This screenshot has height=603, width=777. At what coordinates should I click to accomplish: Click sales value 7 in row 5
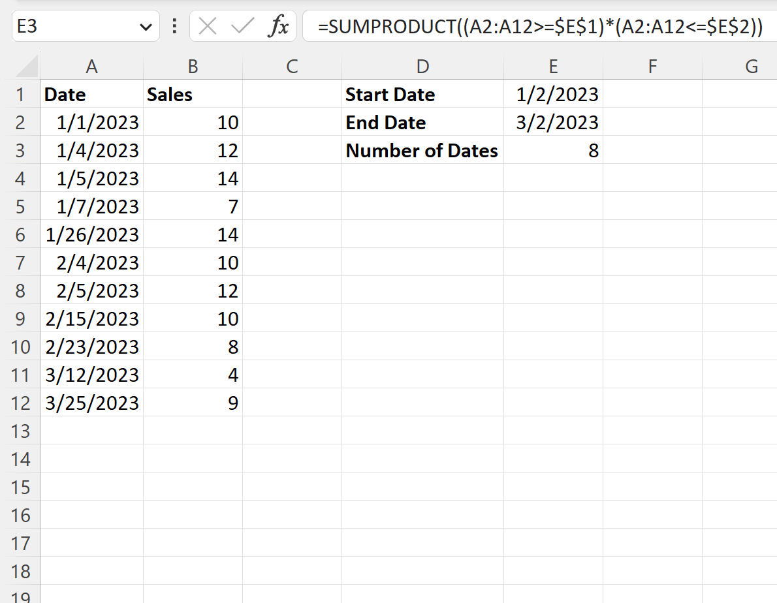click(x=193, y=206)
